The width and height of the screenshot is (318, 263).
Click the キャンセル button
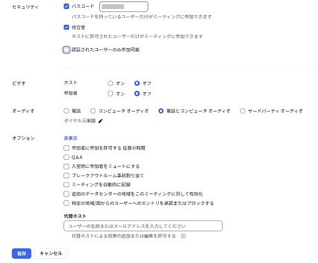tap(51, 253)
